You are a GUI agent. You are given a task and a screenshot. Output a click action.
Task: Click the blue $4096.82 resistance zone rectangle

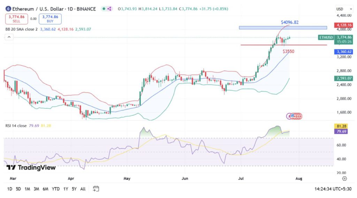click(x=283, y=27)
